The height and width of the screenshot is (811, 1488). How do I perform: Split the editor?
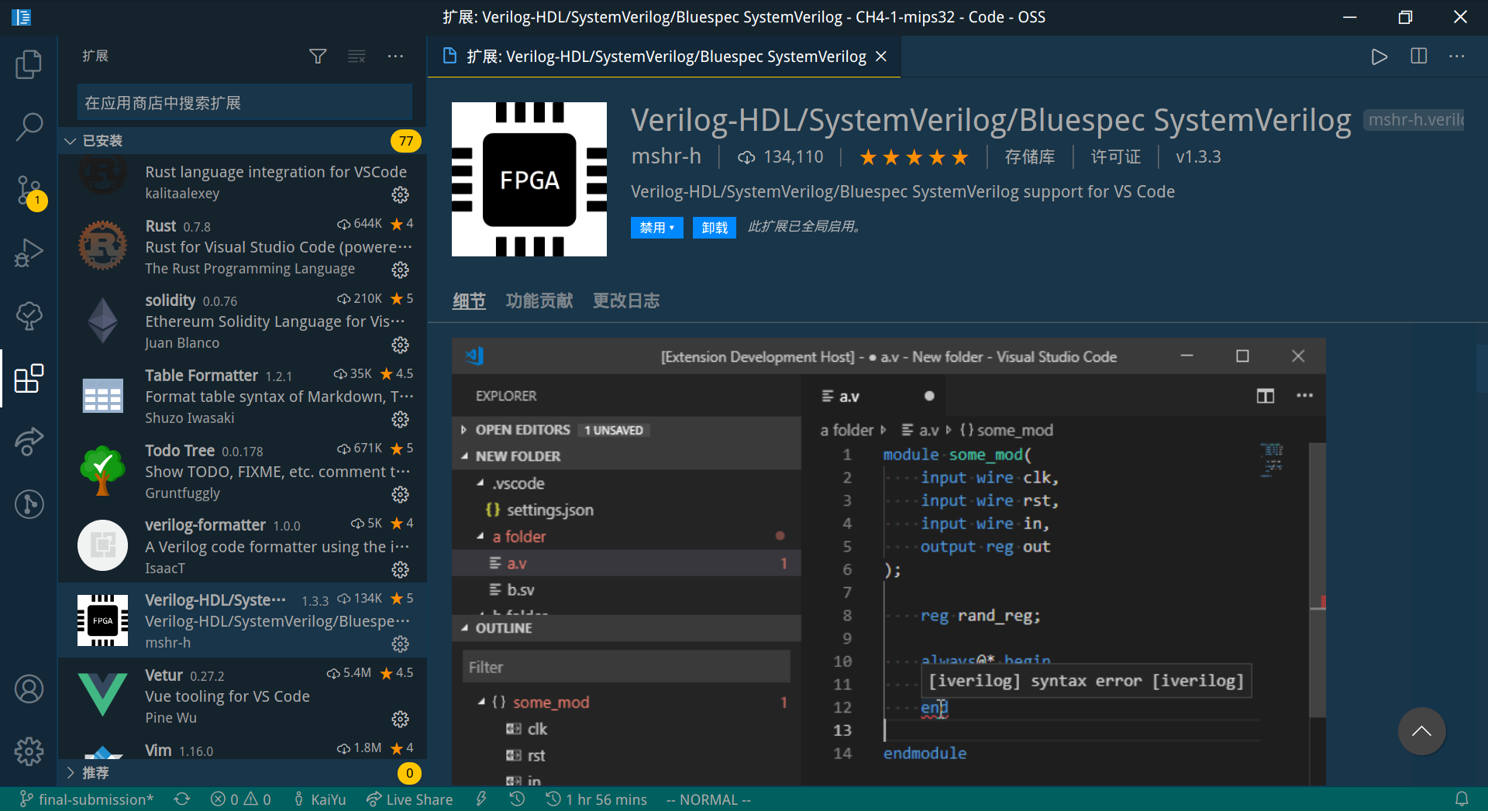click(x=1418, y=56)
